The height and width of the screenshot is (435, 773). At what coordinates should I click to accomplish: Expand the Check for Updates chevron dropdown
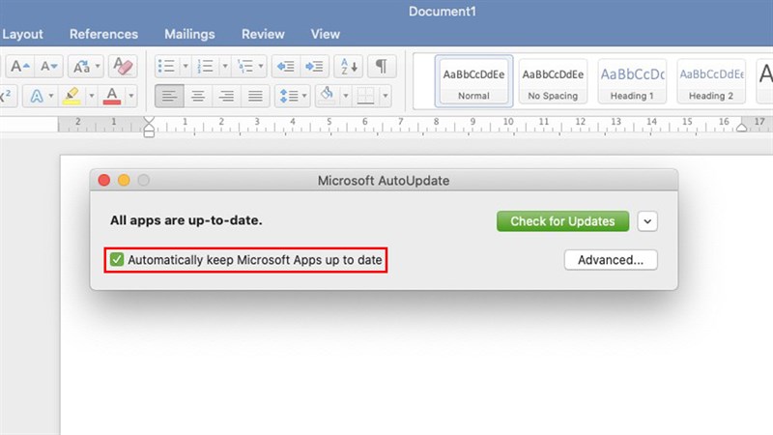pos(647,221)
